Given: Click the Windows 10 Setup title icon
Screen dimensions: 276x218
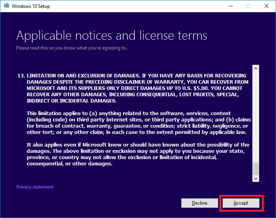Looking at the screenshot, I should pos(7,5).
